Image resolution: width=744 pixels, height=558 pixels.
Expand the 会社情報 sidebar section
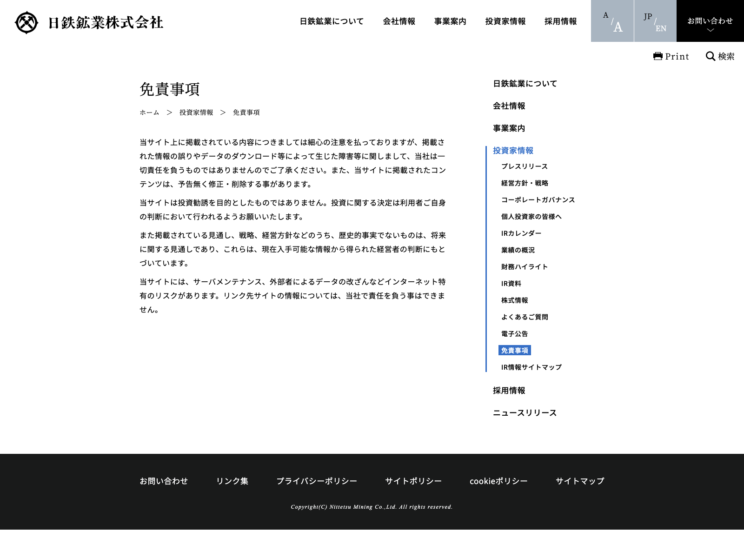[509, 106]
